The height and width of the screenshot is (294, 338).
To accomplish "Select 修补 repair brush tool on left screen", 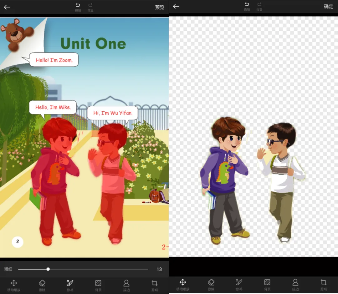I will (x=70, y=286).
